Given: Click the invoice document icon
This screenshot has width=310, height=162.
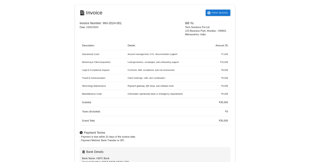Looking at the screenshot, I should (82, 13).
